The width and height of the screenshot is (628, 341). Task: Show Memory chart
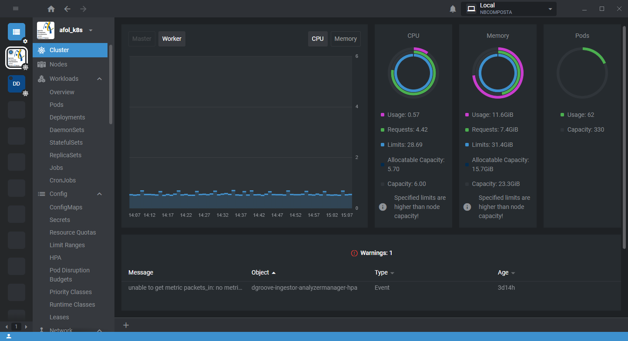346,39
